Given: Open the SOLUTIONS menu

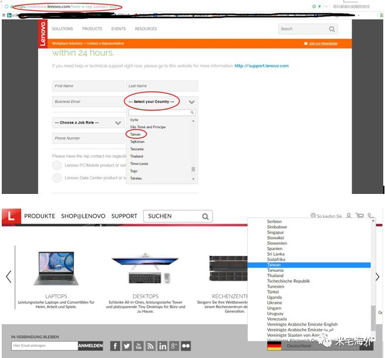Looking at the screenshot, I should click(62, 29).
